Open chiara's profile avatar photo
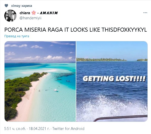 10,16
